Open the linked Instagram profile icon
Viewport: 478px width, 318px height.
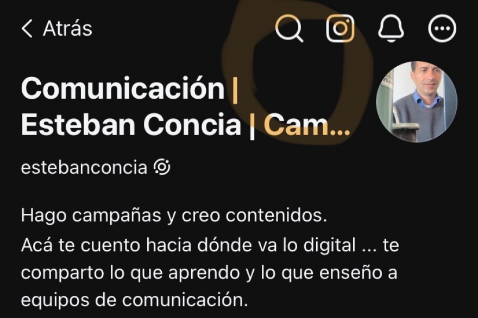(x=340, y=28)
